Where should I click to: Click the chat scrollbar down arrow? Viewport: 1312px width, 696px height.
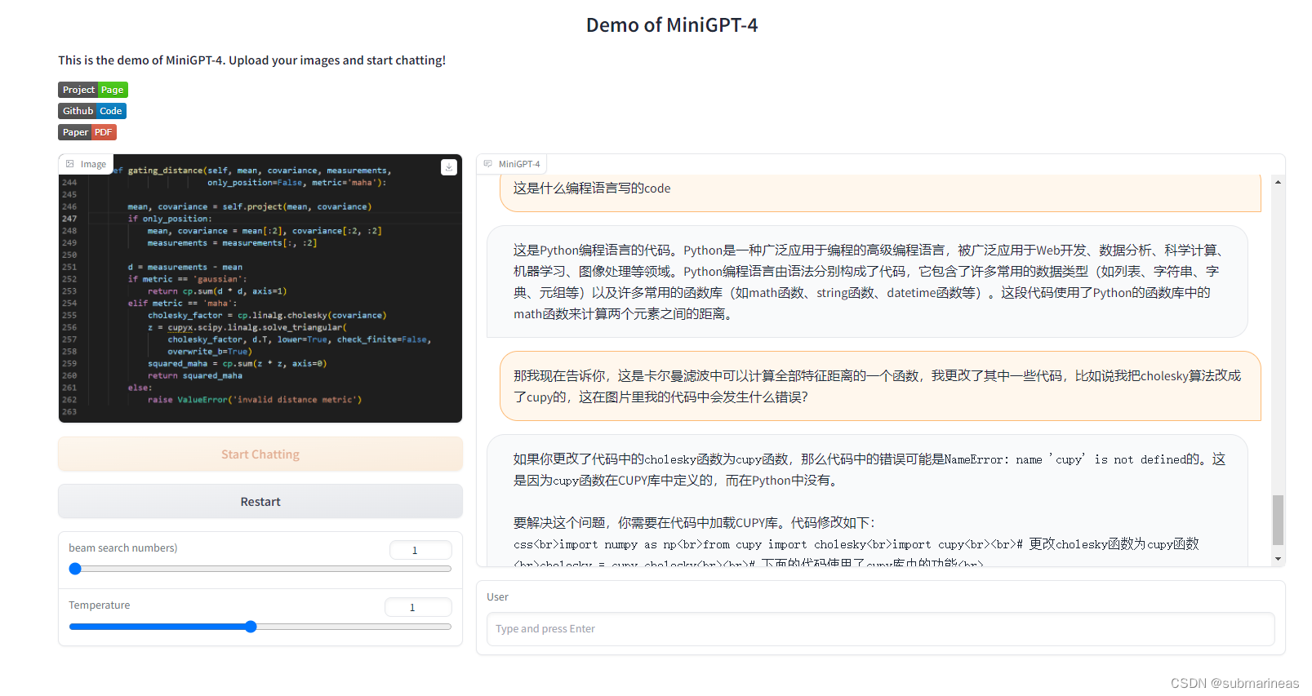(1278, 559)
